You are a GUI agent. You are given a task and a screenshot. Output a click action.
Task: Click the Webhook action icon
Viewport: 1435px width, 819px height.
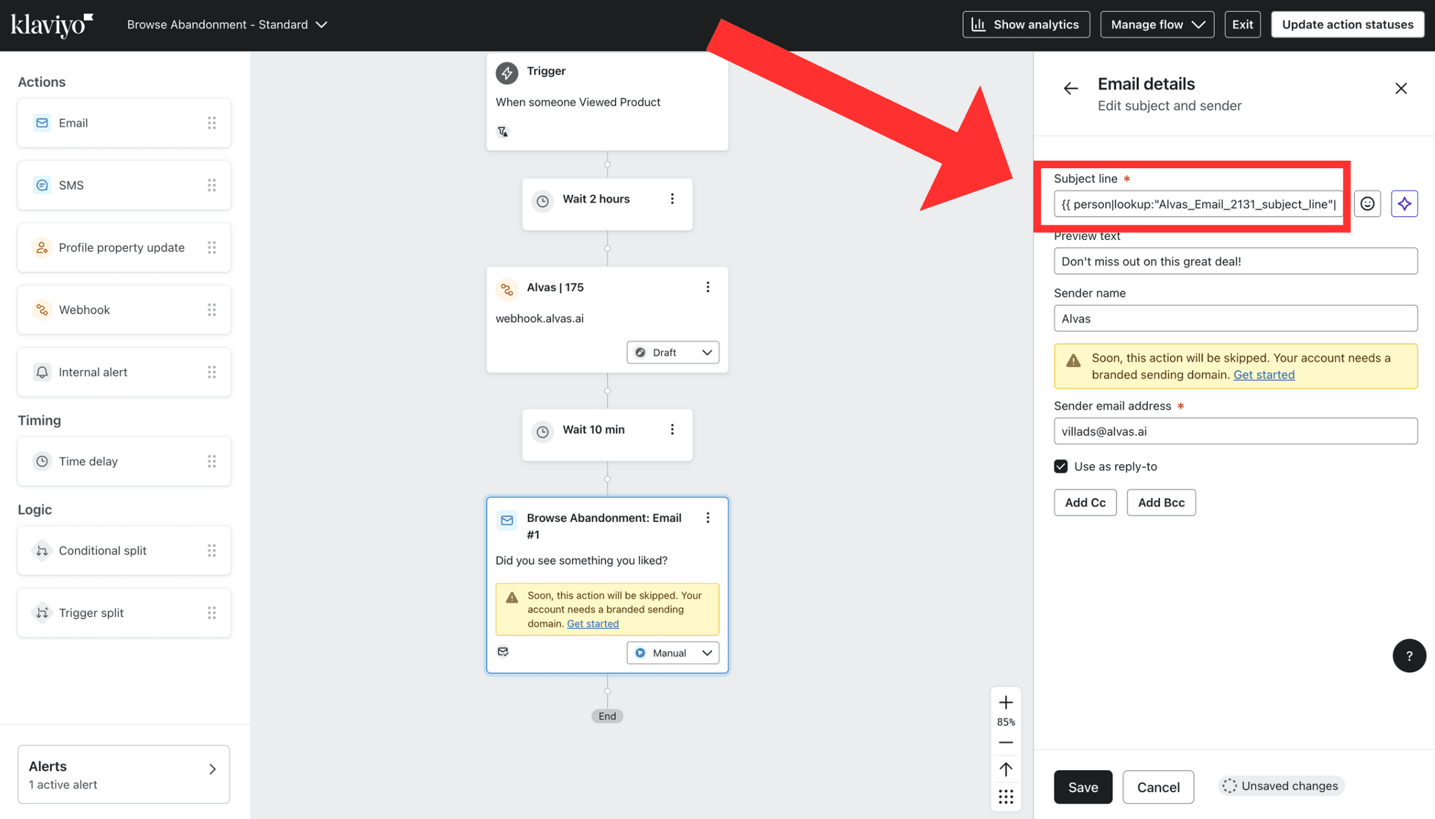tap(42, 309)
